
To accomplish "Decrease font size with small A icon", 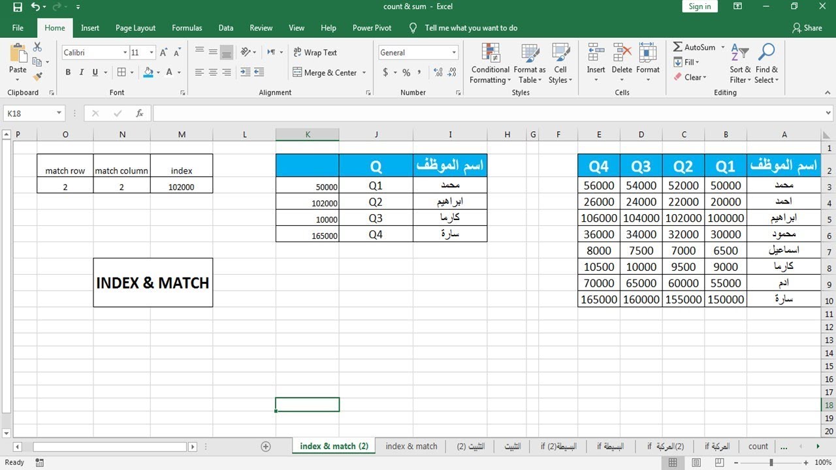I will [x=178, y=52].
